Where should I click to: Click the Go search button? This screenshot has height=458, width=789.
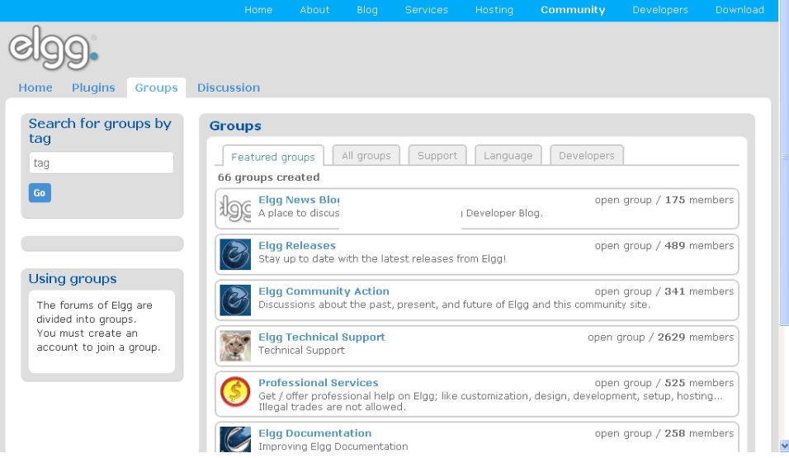click(40, 193)
